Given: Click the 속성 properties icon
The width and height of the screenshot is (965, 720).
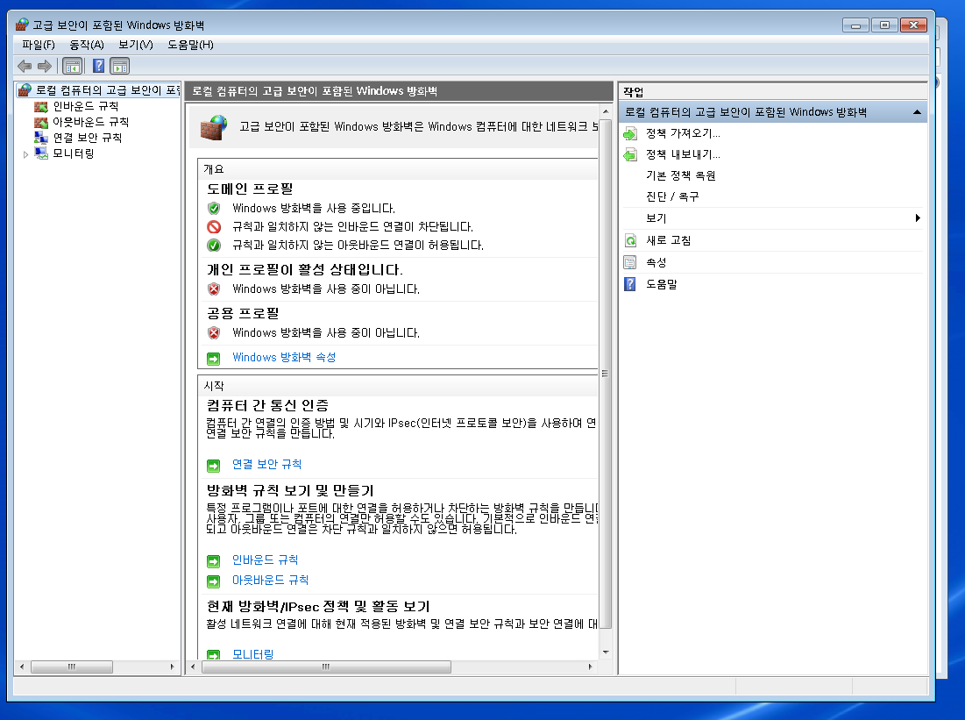Looking at the screenshot, I should coord(630,262).
